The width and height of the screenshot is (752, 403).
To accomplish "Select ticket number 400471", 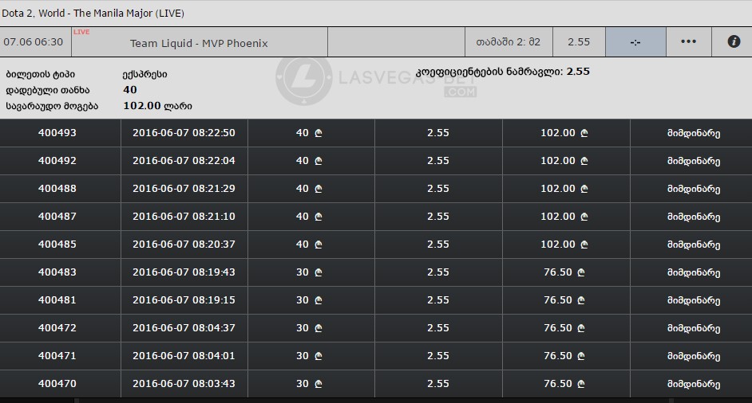I will 57,356.
